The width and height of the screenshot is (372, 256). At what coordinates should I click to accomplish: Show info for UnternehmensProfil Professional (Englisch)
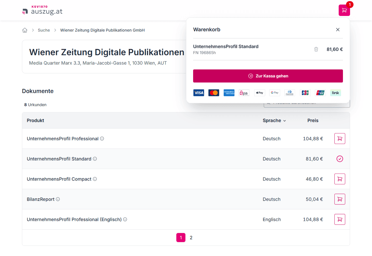pyautogui.click(x=125, y=220)
